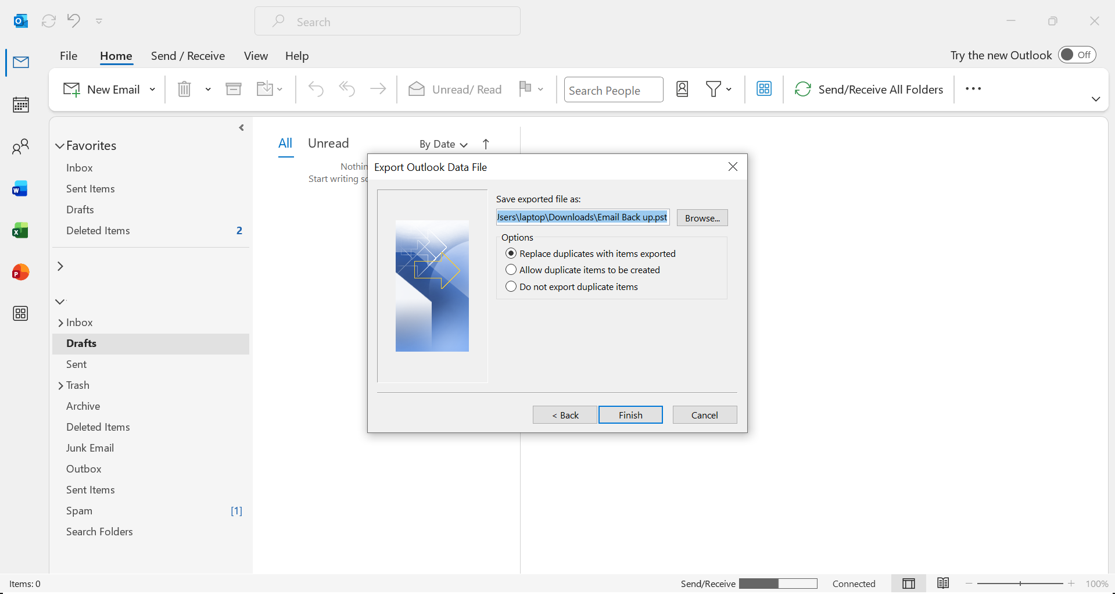Click the Browse... button in export dialog
Viewport: 1115px width, 594px height.
(x=702, y=218)
